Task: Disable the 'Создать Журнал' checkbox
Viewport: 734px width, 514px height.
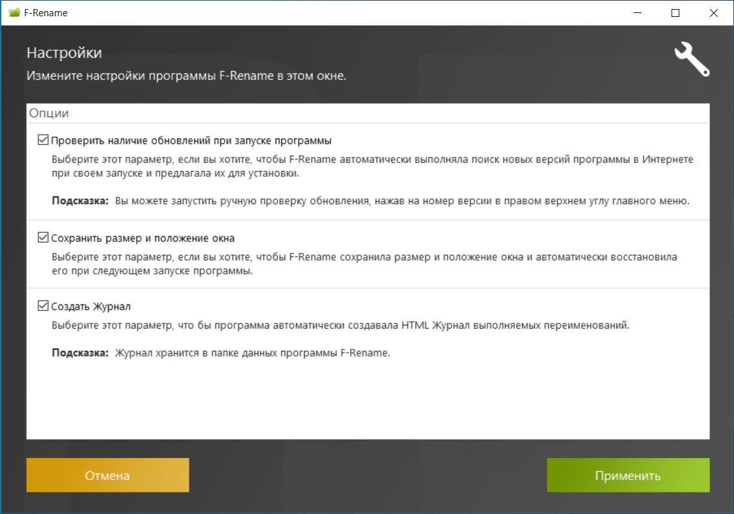Action: [x=43, y=306]
